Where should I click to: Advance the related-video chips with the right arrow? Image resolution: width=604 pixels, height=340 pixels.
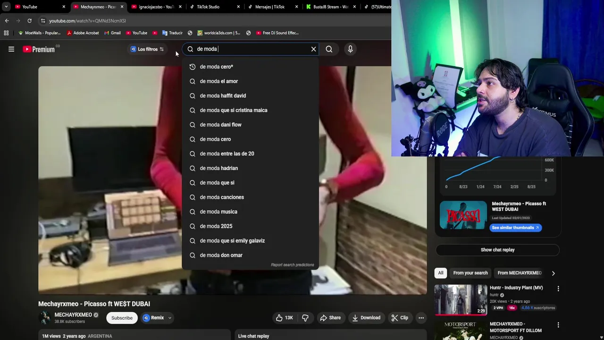[x=553, y=273]
